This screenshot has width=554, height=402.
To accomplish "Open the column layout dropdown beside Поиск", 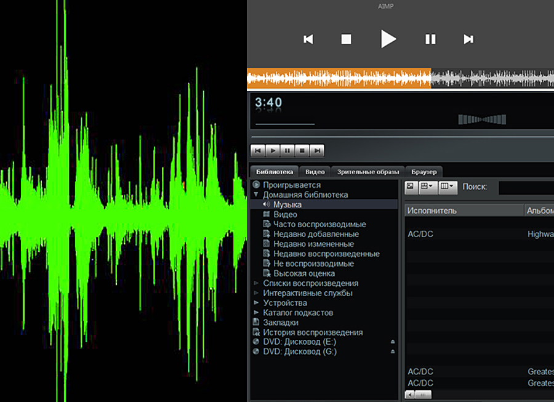I will pyautogui.click(x=448, y=186).
